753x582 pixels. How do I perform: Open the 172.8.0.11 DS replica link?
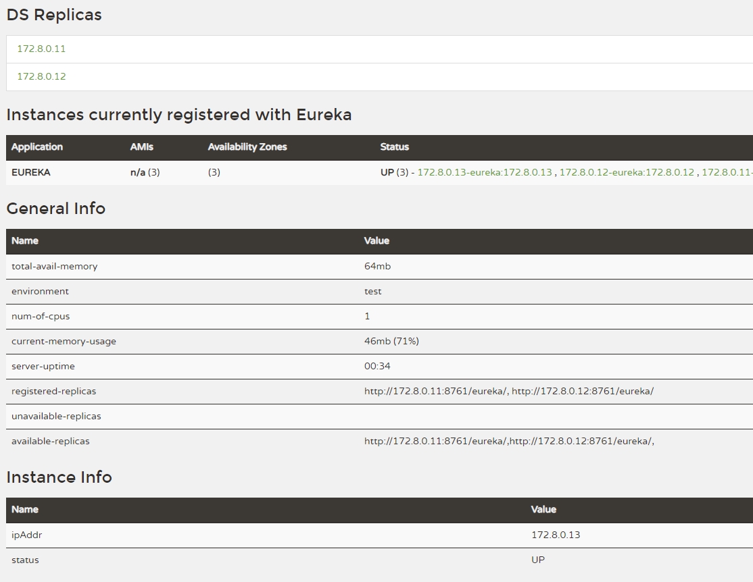[41, 49]
